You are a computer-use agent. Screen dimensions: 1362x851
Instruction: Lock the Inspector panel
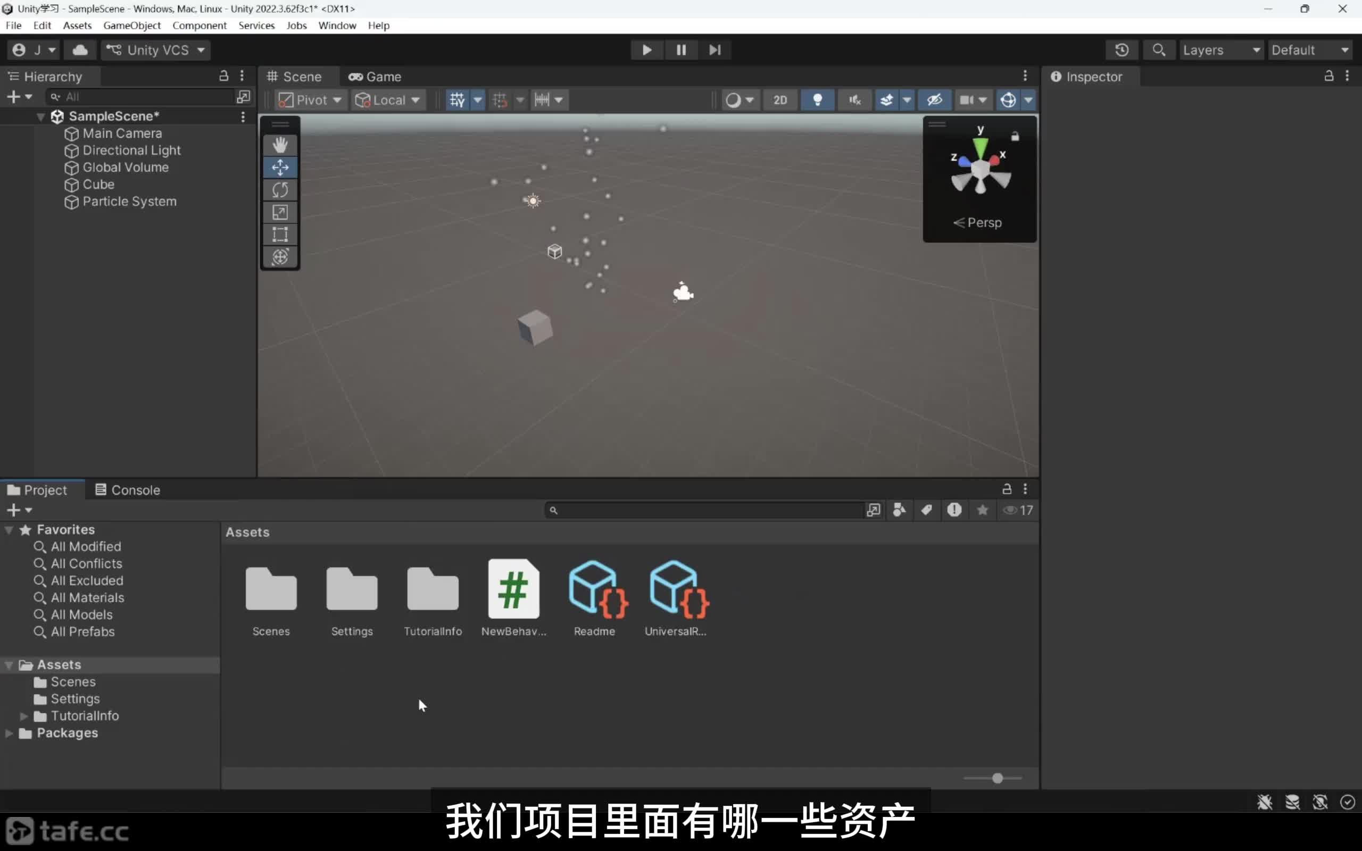tap(1329, 76)
